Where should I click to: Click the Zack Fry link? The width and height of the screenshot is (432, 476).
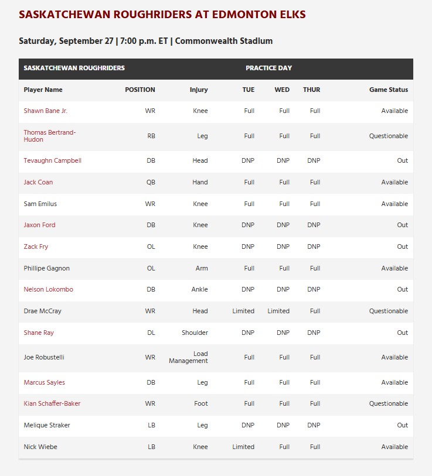click(36, 246)
